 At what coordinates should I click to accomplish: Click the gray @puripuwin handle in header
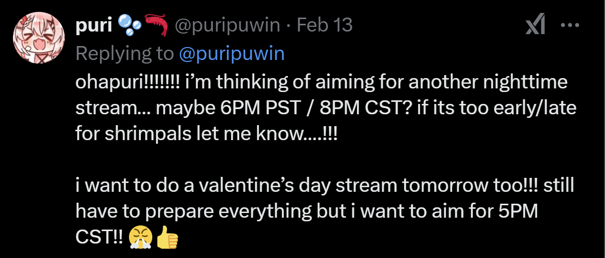pyautogui.click(x=228, y=26)
